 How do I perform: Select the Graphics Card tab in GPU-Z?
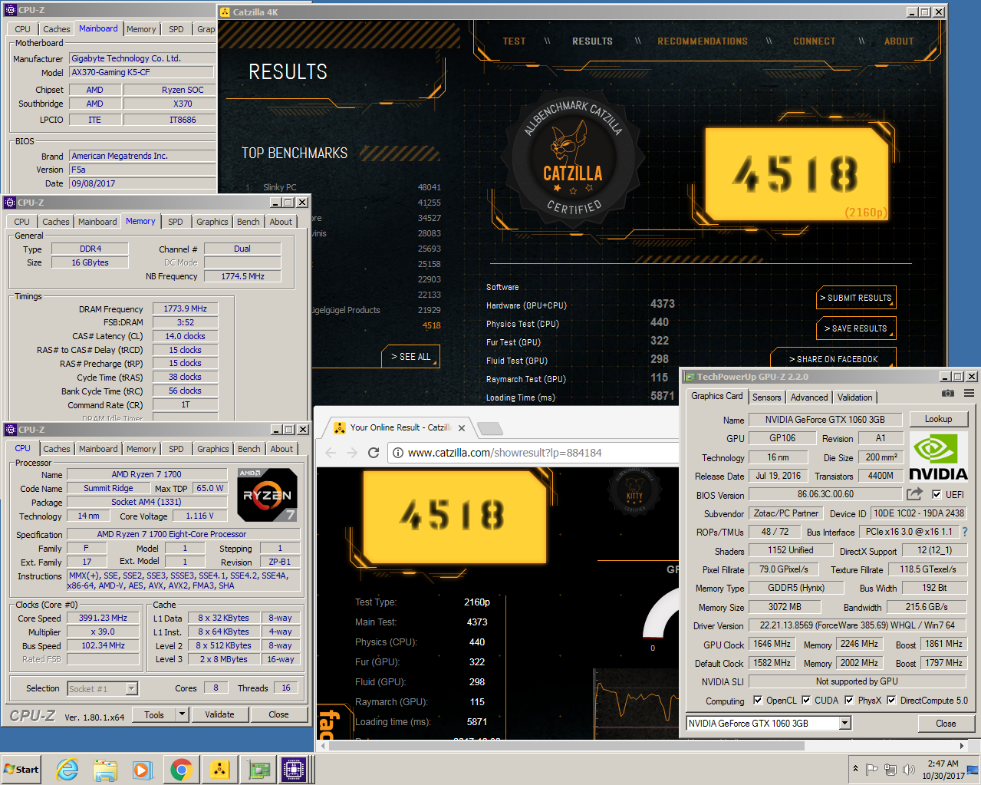pos(716,396)
